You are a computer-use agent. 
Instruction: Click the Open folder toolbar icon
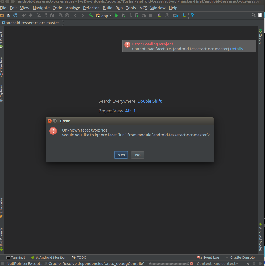[x=2, y=15]
